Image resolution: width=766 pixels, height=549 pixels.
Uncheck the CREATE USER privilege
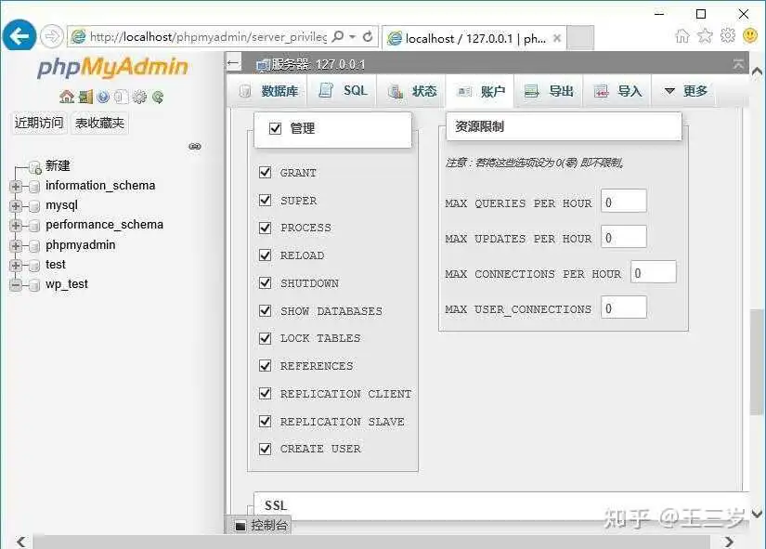(x=265, y=449)
